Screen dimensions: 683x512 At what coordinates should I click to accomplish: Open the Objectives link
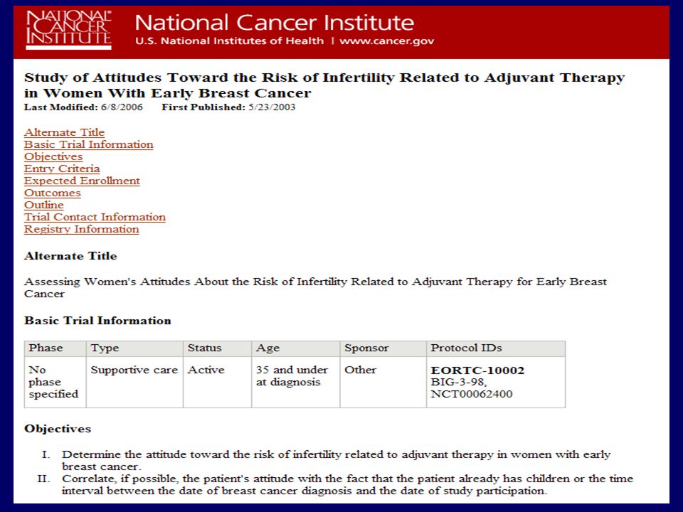click(x=53, y=156)
